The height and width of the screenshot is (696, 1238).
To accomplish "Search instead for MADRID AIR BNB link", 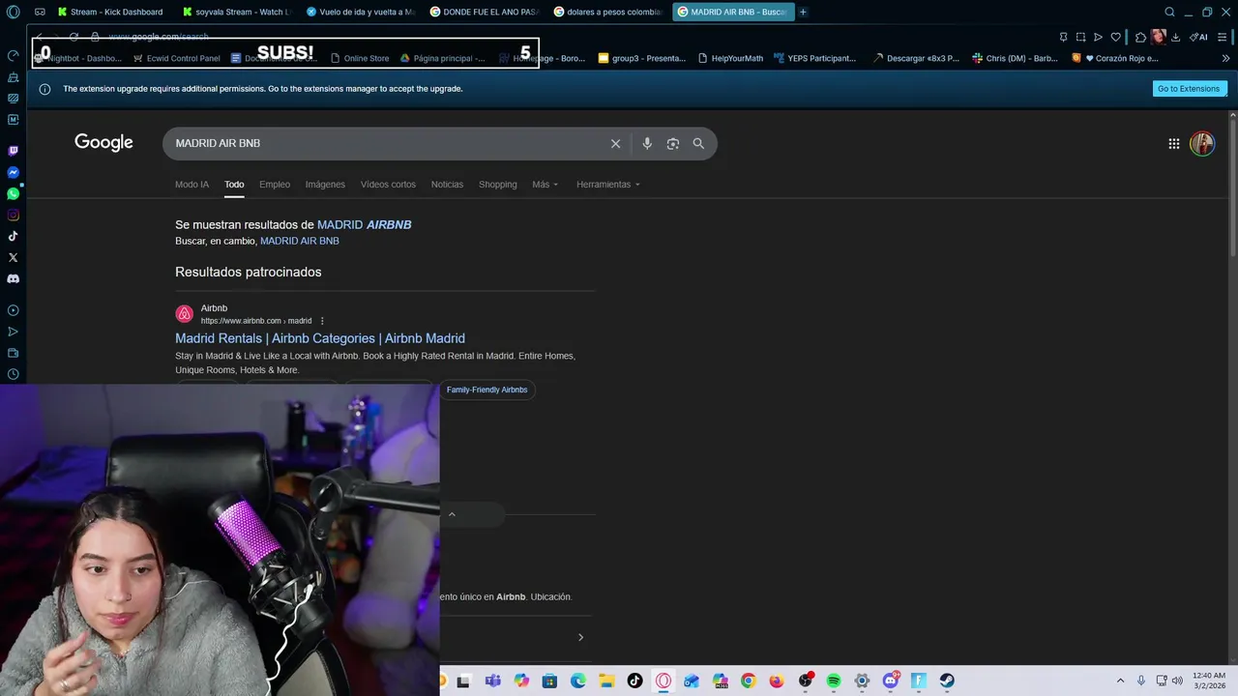I will (x=300, y=241).
